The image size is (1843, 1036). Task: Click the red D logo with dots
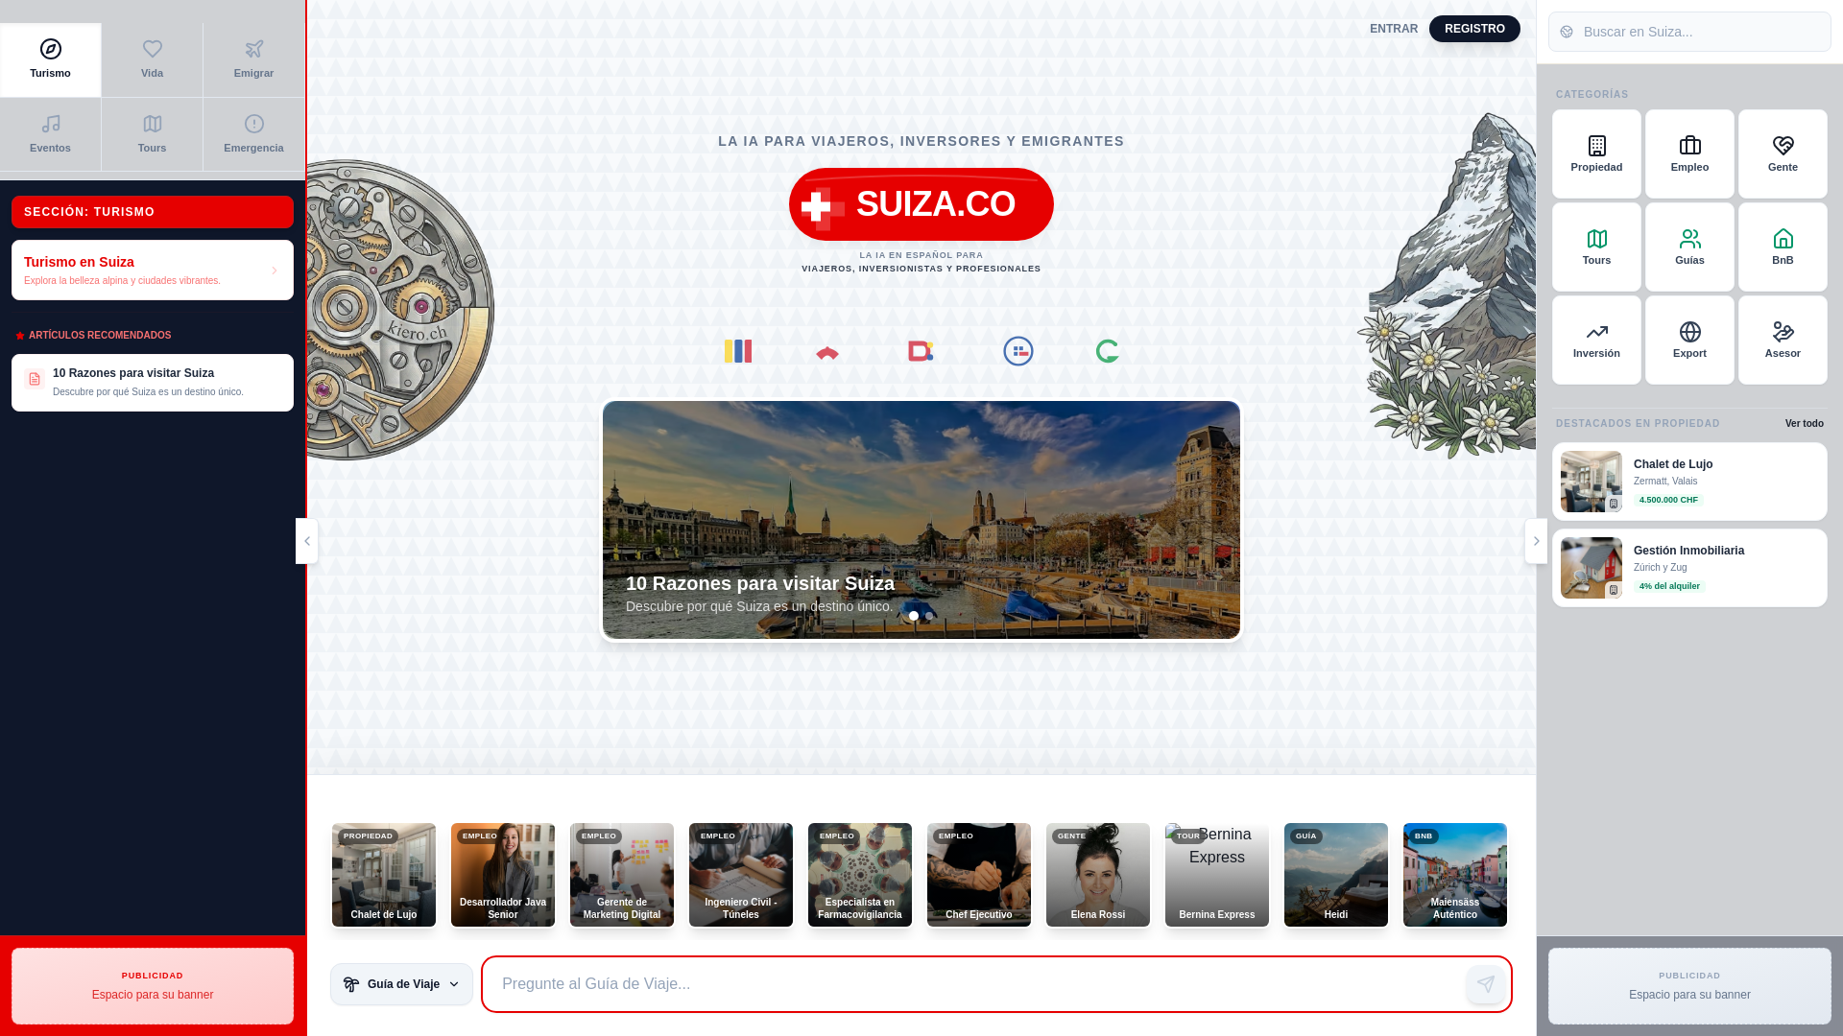pyautogui.click(x=921, y=351)
